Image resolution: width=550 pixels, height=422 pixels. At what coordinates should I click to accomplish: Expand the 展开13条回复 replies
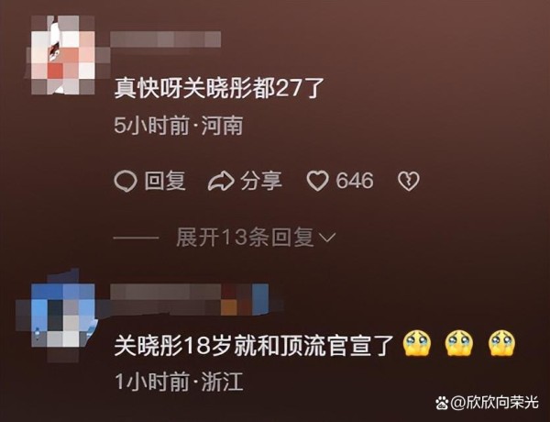tap(256, 238)
